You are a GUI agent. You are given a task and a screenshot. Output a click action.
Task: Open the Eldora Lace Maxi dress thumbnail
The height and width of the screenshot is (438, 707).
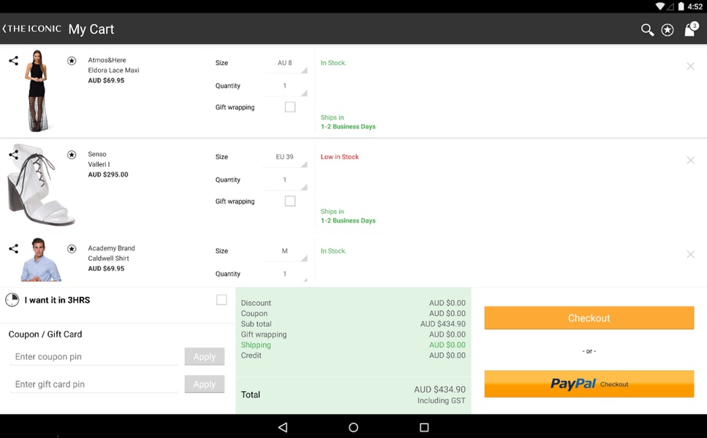[37, 91]
